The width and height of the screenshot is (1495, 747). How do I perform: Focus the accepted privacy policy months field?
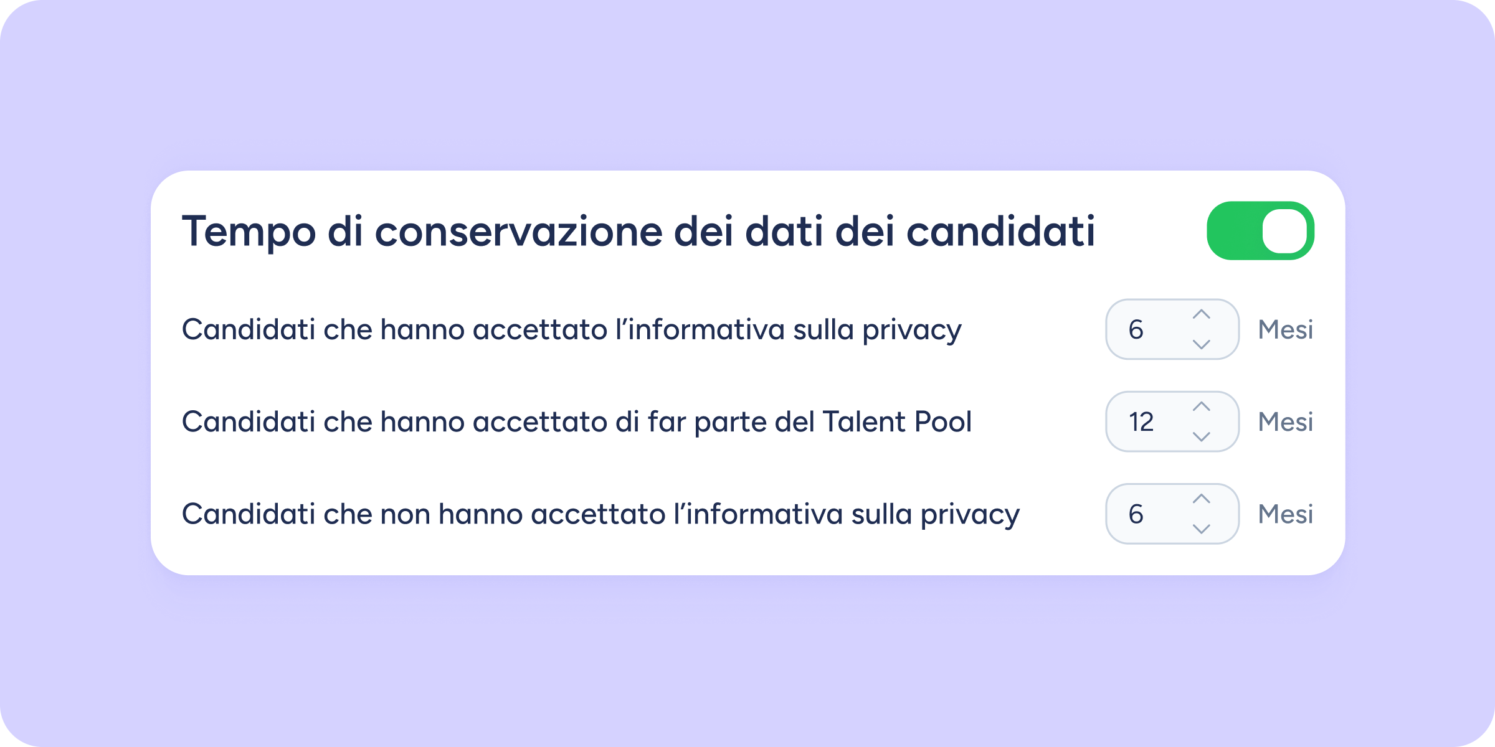pyautogui.click(x=1146, y=329)
